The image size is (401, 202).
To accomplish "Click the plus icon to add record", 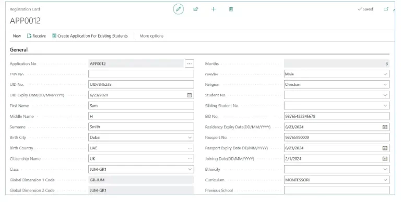I will click(x=213, y=9).
